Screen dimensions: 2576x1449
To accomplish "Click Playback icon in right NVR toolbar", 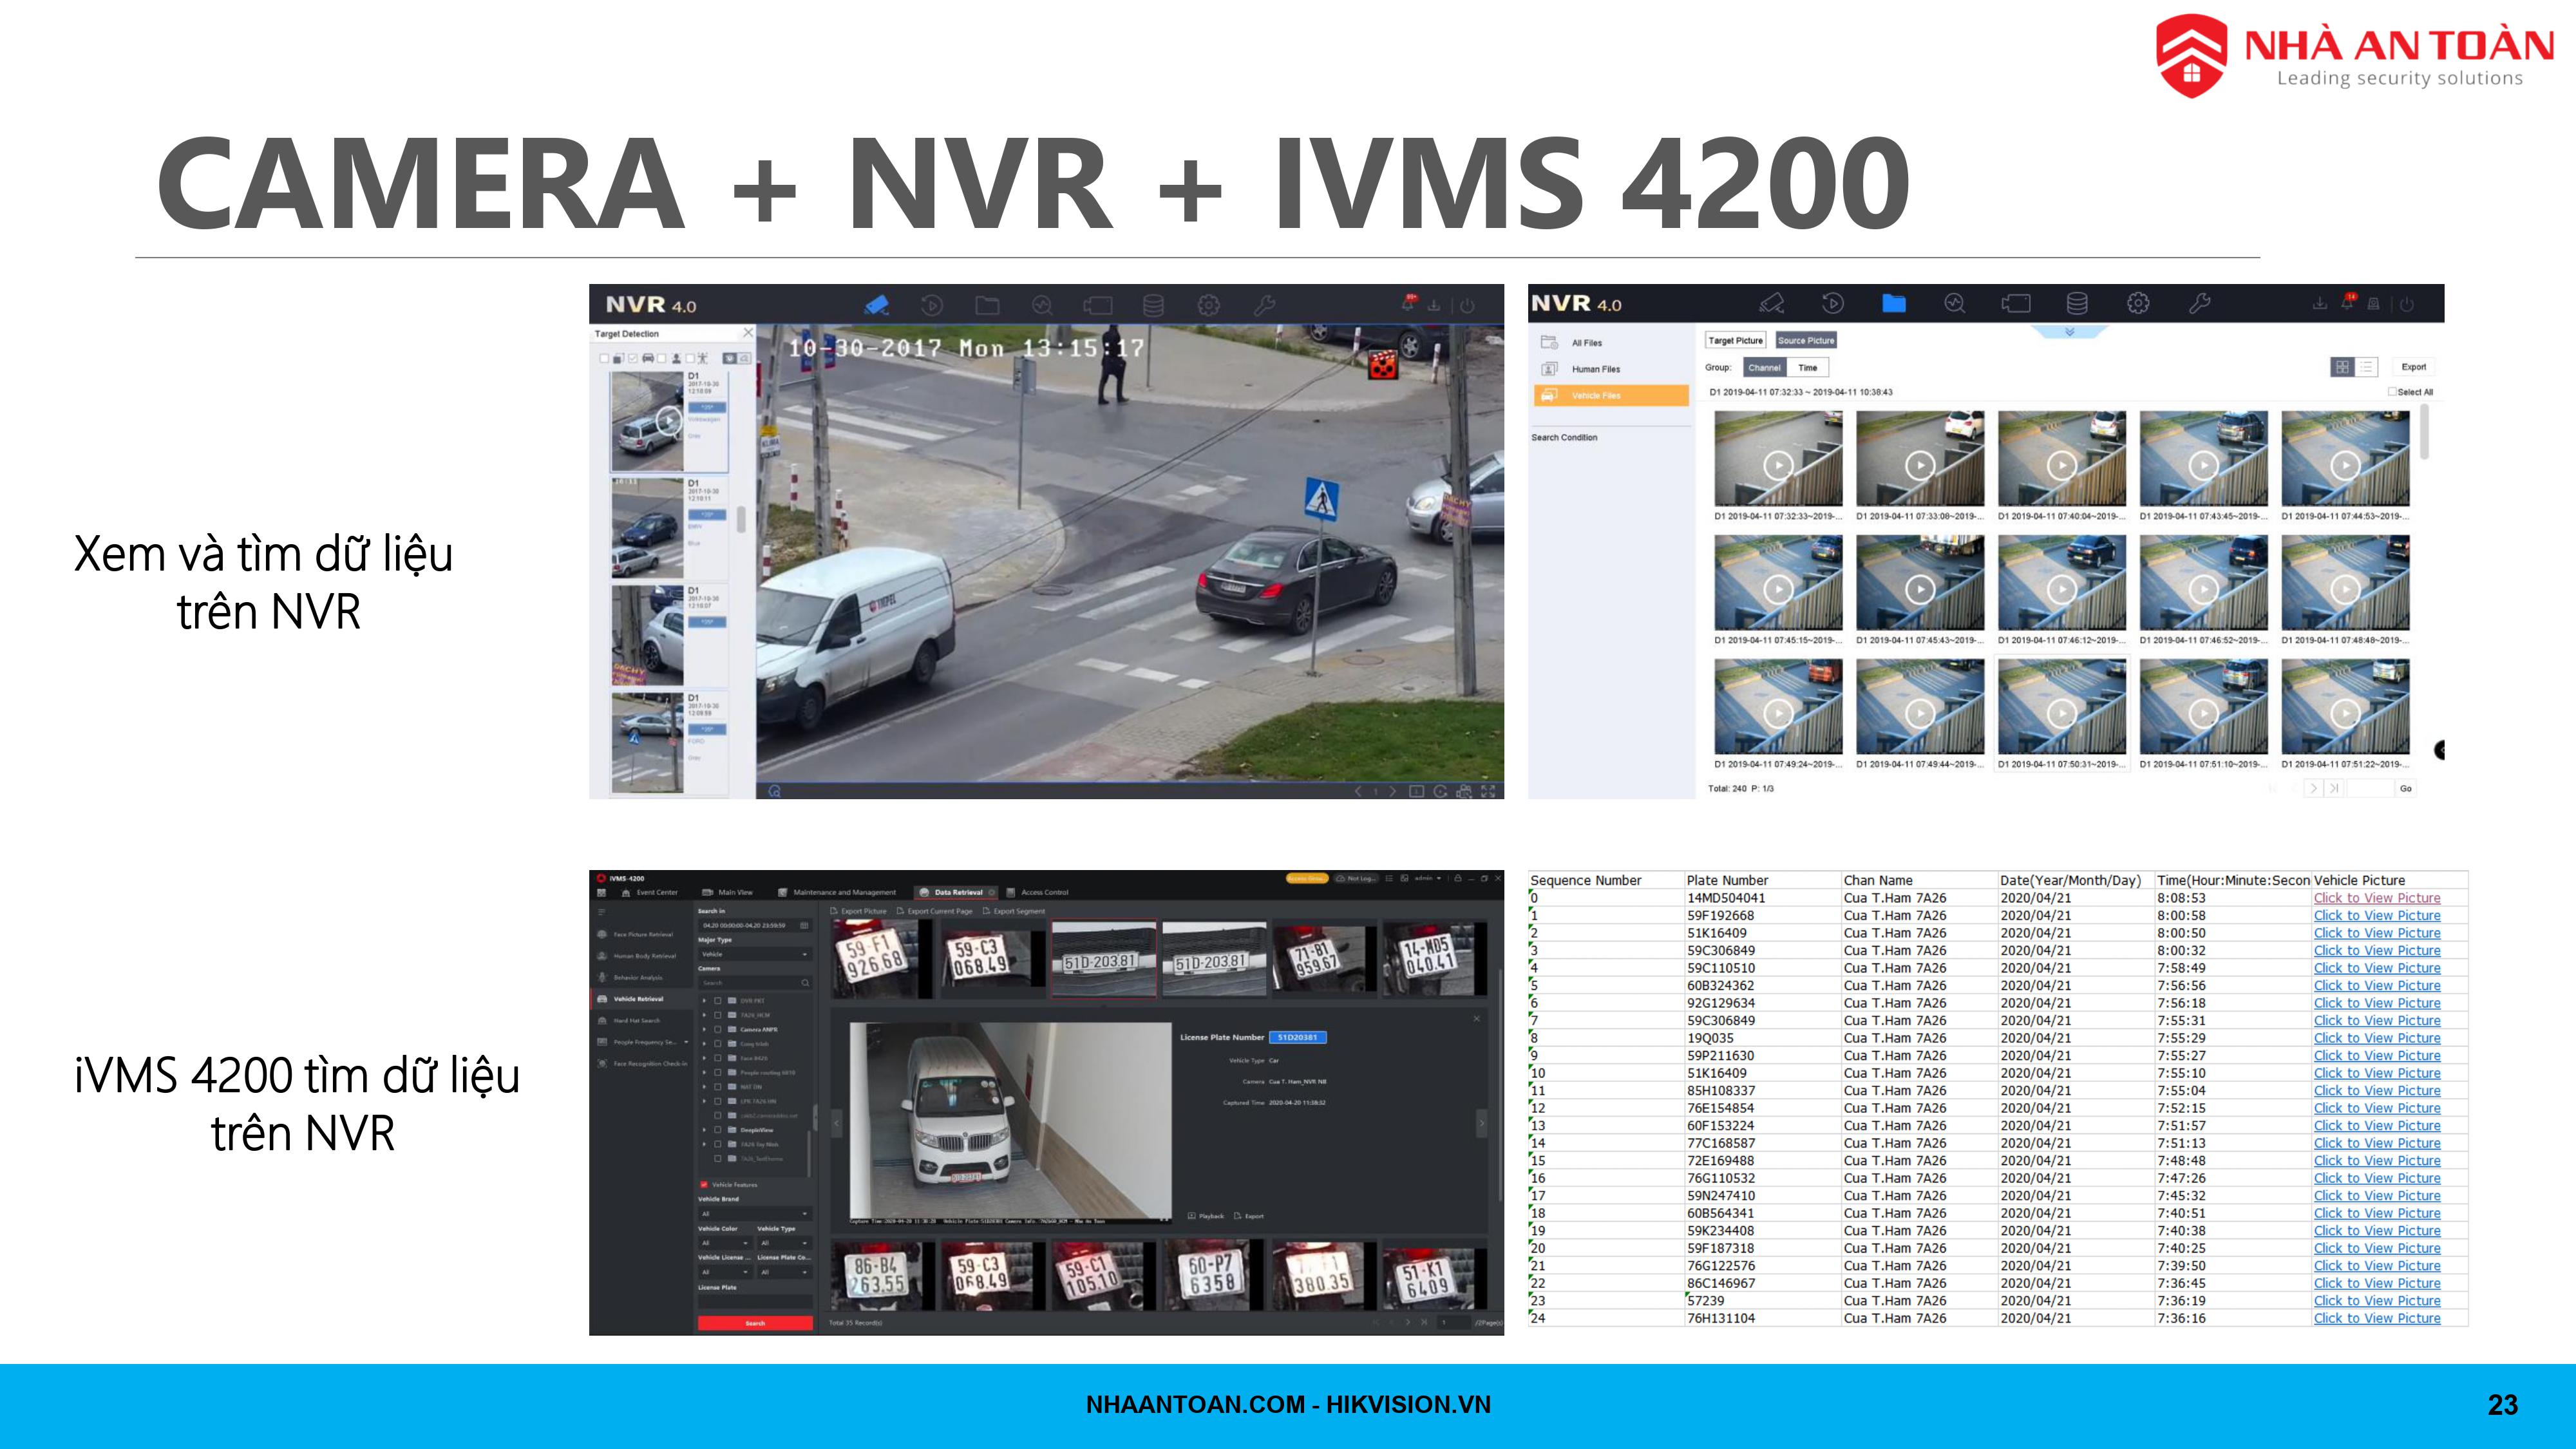I will [x=1832, y=303].
